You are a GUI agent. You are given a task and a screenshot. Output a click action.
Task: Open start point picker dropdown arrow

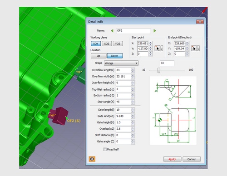162,49
